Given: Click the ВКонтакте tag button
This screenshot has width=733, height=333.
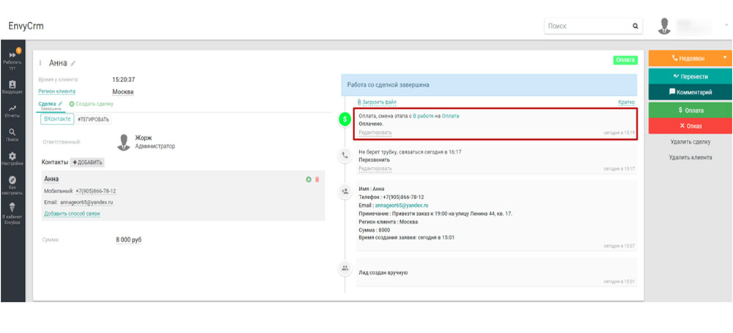Looking at the screenshot, I should [57, 119].
